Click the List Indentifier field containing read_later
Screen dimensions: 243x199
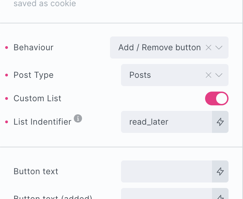pyautogui.click(x=166, y=122)
